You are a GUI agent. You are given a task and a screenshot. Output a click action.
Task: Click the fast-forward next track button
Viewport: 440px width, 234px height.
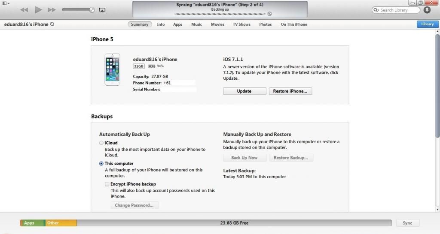pos(52,10)
